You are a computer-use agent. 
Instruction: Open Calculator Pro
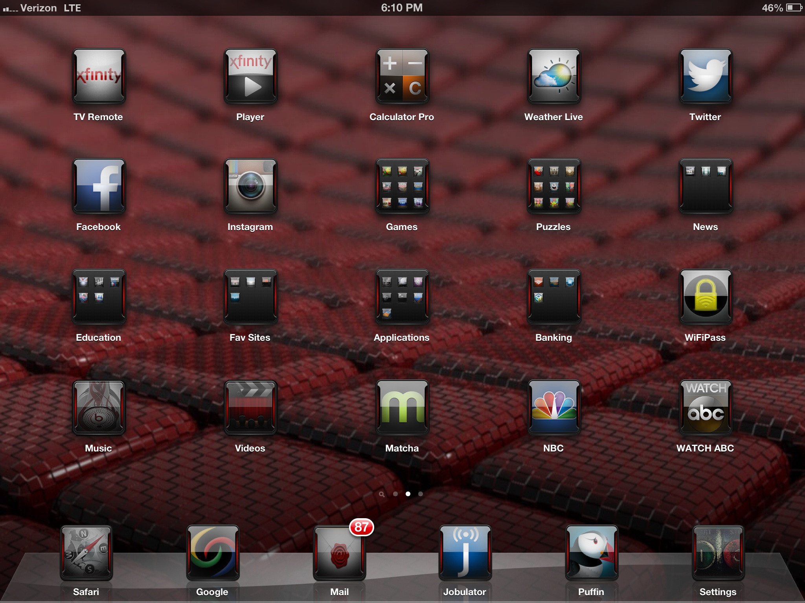coord(402,76)
